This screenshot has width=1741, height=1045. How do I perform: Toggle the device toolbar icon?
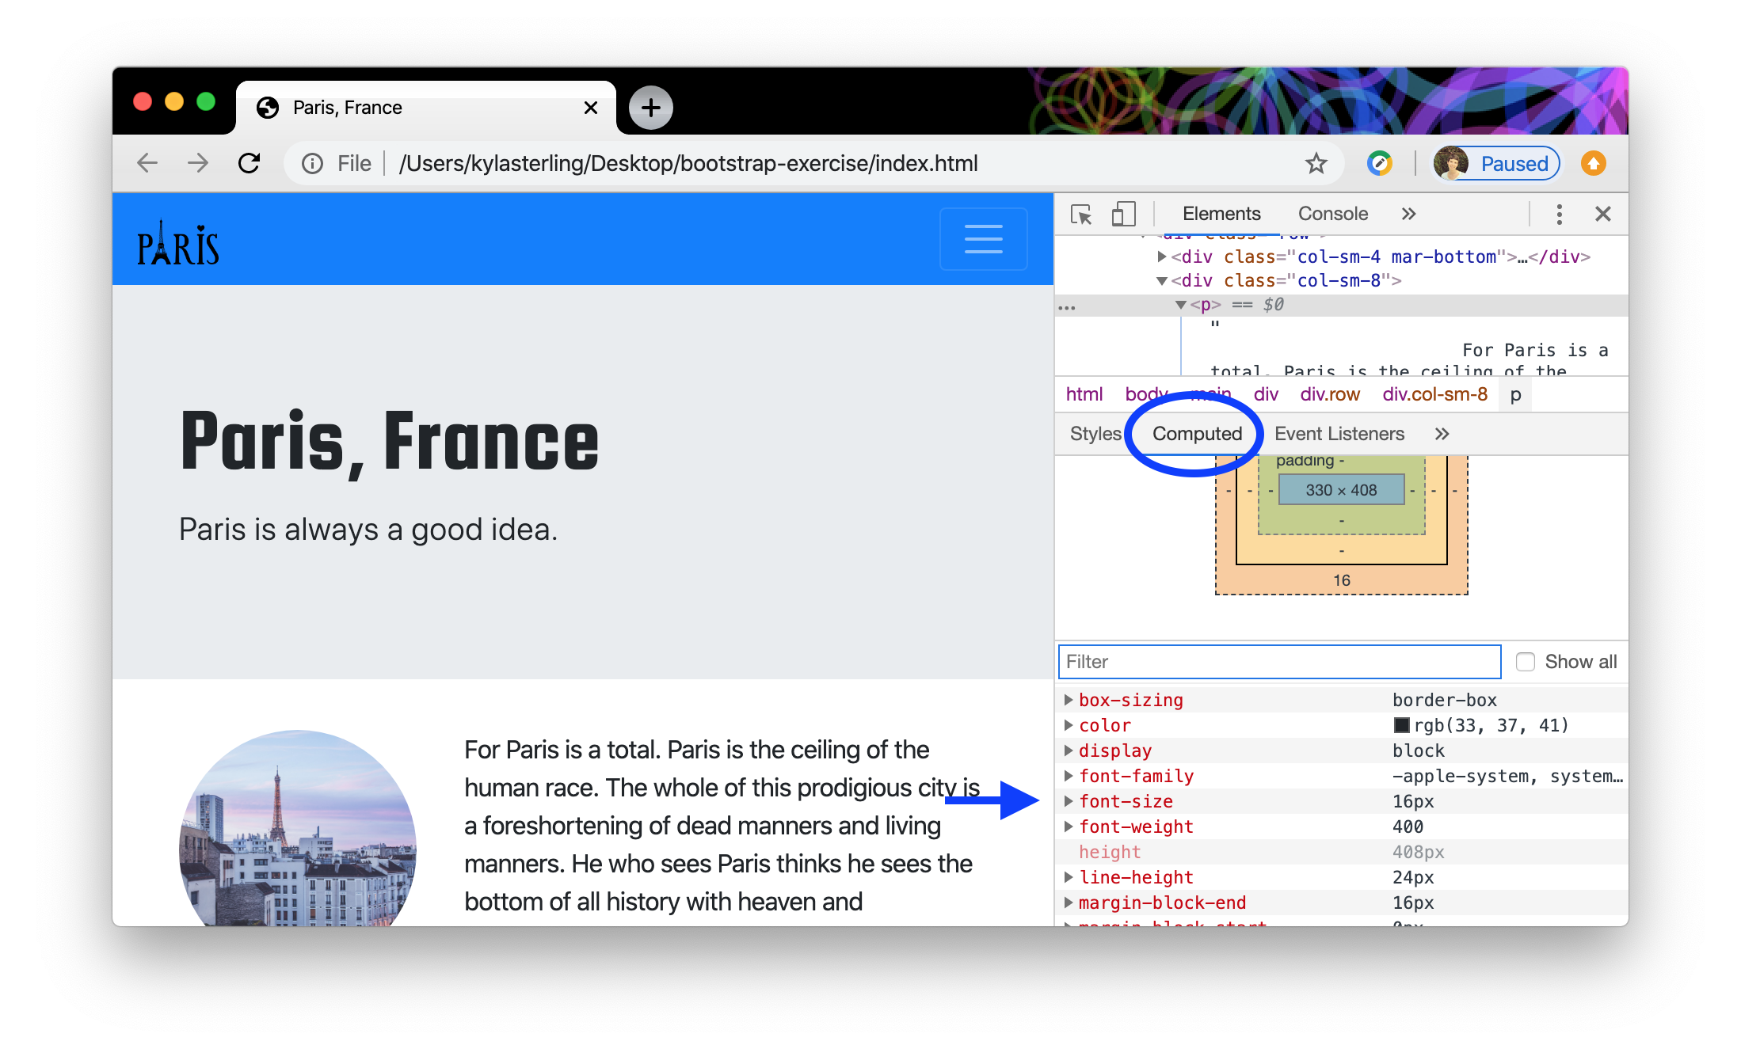click(1123, 214)
